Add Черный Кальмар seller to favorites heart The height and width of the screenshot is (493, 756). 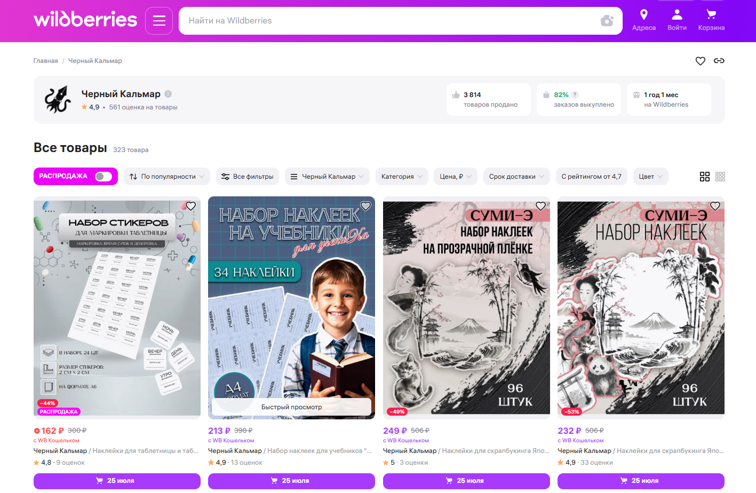click(701, 61)
